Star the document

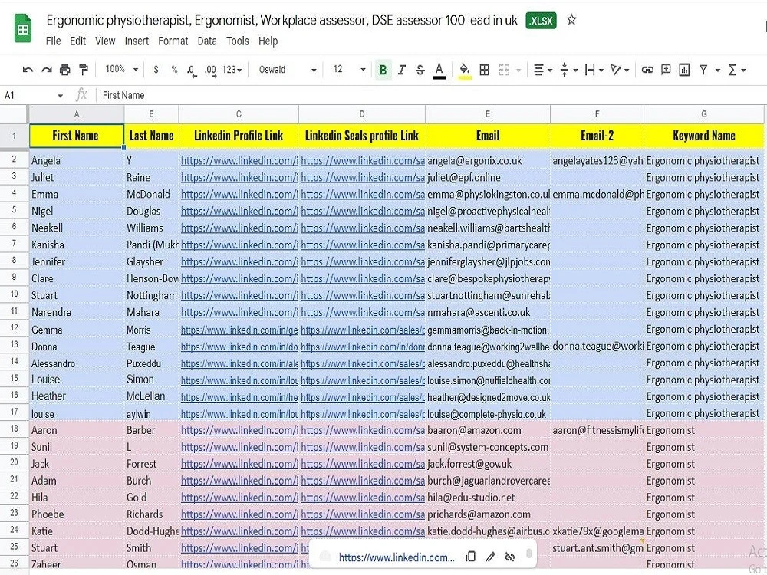click(x=571, y=20)
